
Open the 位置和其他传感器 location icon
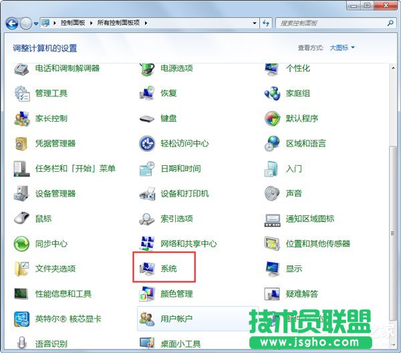pos(273,243)
